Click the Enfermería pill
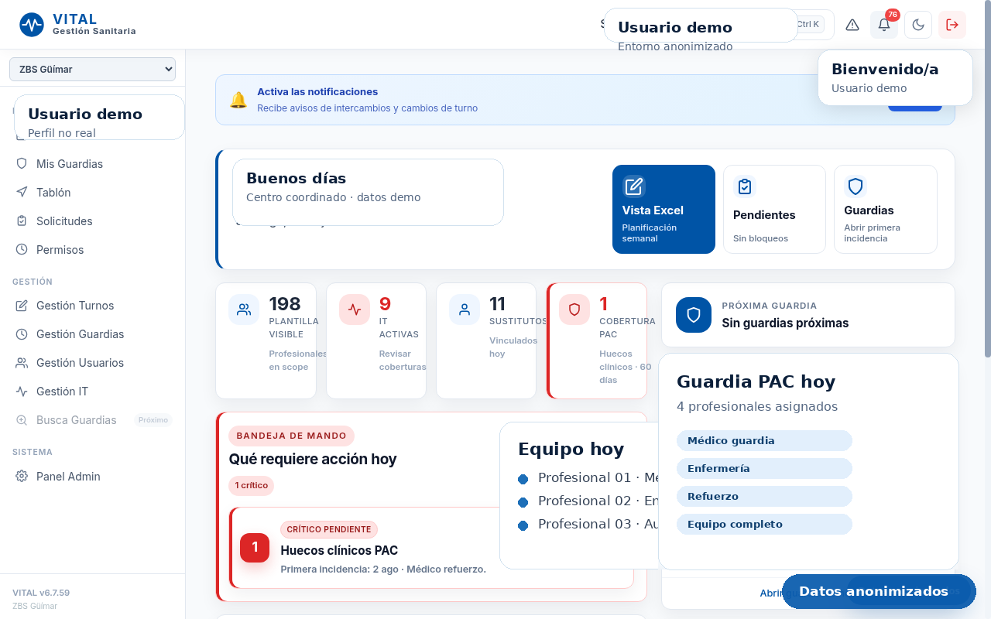991x619 pixels. tap(764, 468)
